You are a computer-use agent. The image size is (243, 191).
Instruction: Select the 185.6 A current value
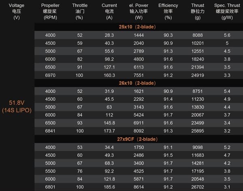coord(109,187)
